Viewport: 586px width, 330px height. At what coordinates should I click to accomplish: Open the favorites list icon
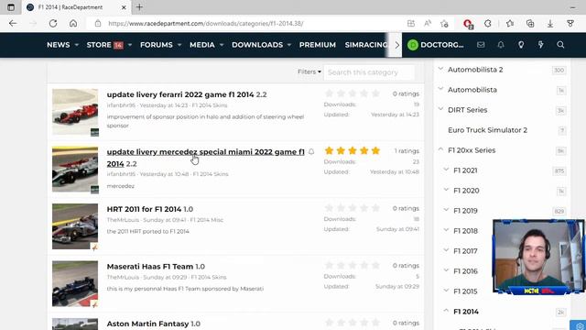pos(510,23)
